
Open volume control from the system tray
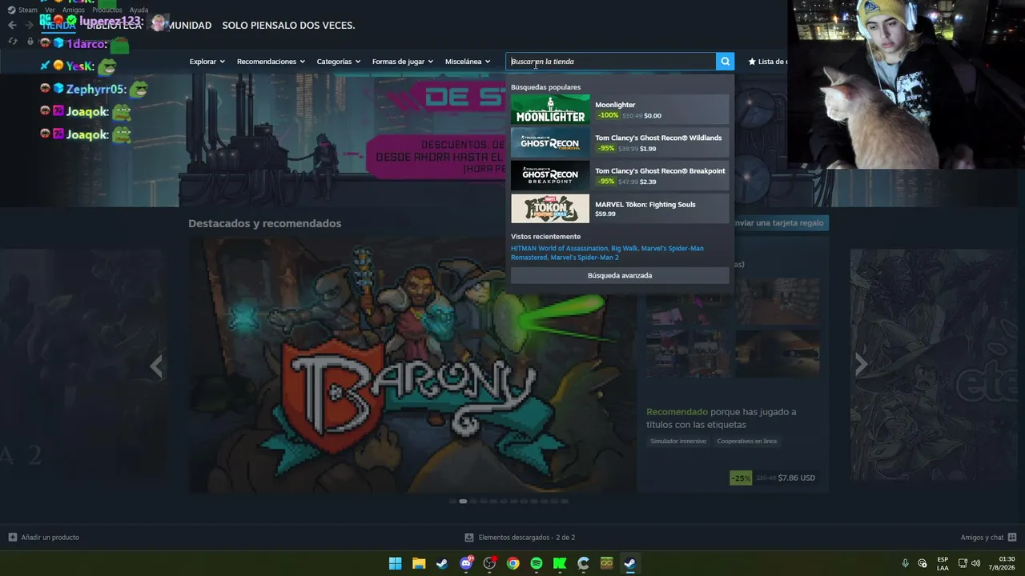pos(975,563)
